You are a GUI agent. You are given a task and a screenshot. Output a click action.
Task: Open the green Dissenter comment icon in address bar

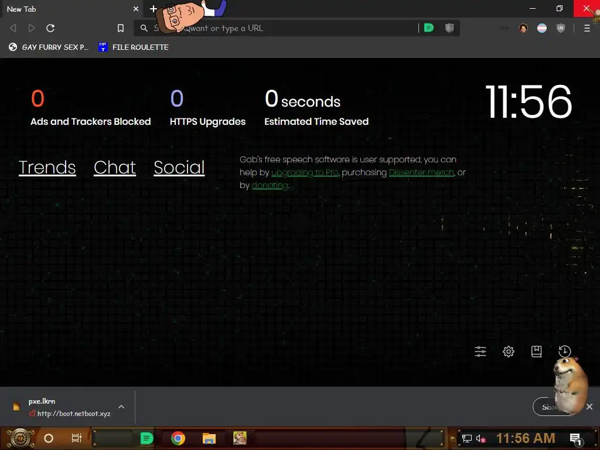coord(429,28)
